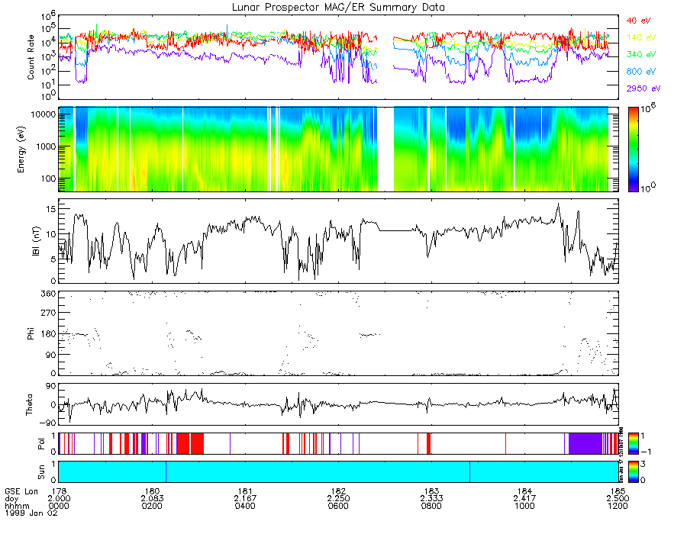This screenshot has height=534, width=687.
Task: Click the energy spectrogram color bar
Action: (x=633, y=150)
